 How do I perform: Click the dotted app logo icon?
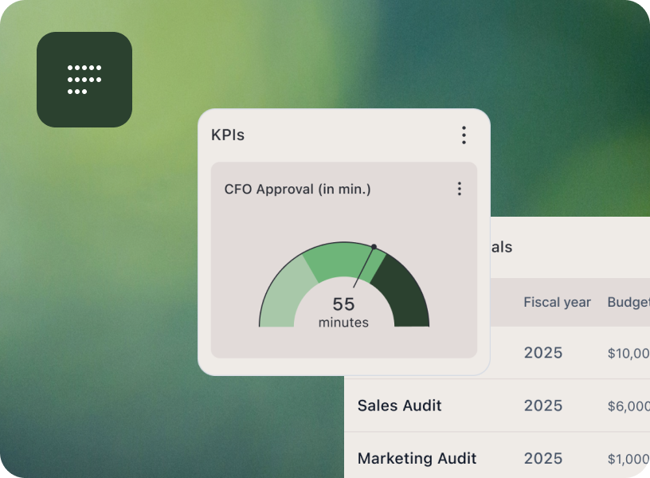pos(84,80)
